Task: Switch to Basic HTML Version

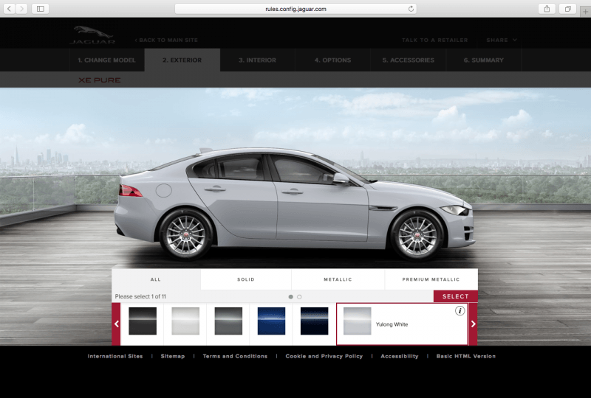Action: 466,356
